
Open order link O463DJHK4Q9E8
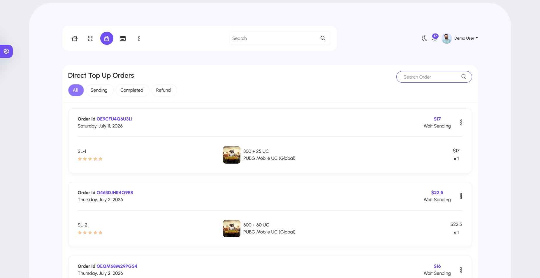pyautogui.click(x=115, y=192)
